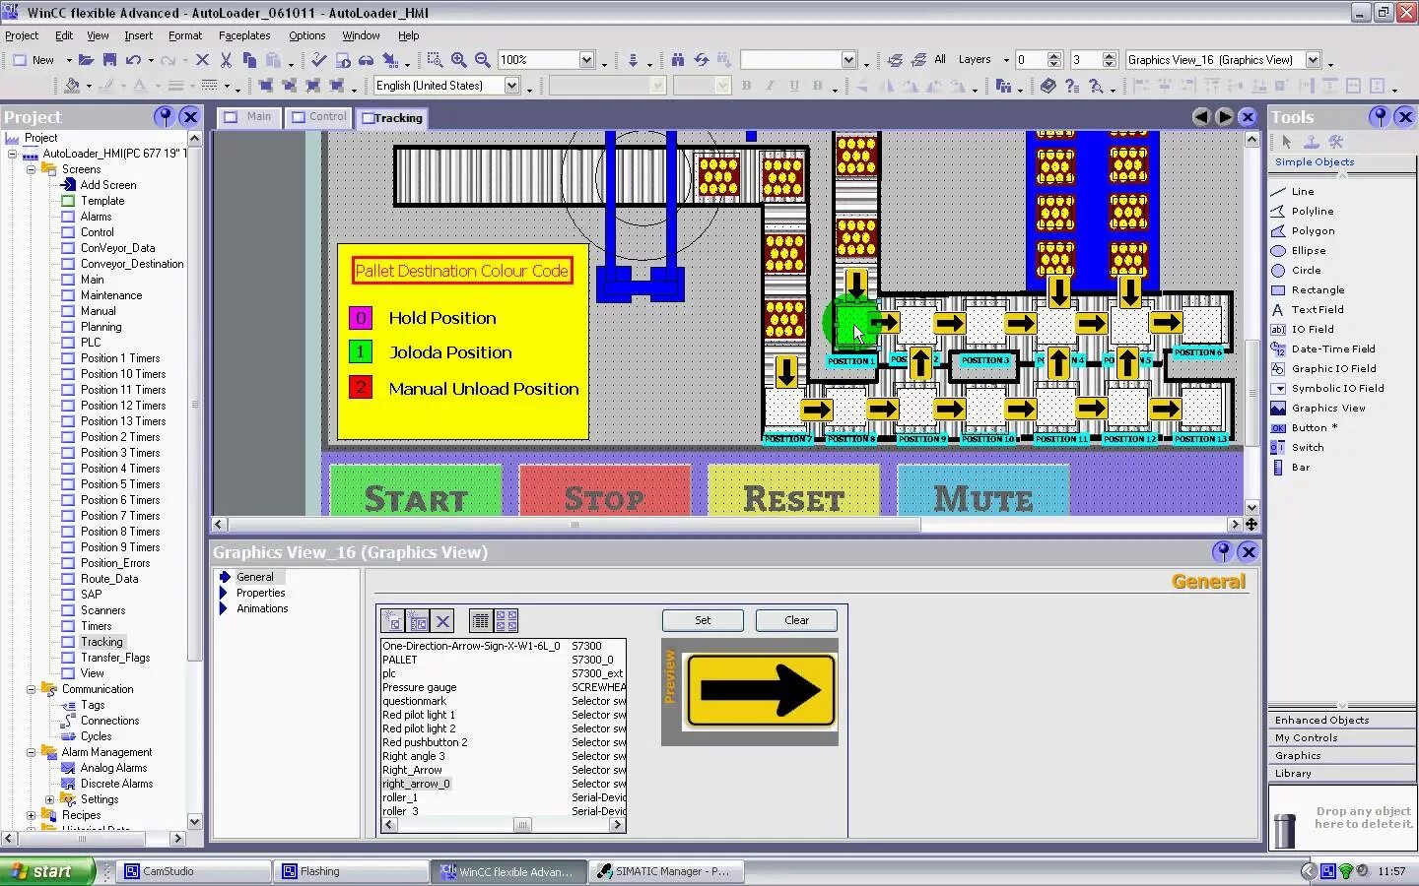Image resolution: width=1419 pixels, height=886 pixels.
Task: Pin the Project panel with pushpin icon
Action: (x=164, y=116)
